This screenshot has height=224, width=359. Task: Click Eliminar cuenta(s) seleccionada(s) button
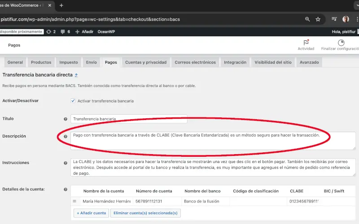[x=145, y=213]
